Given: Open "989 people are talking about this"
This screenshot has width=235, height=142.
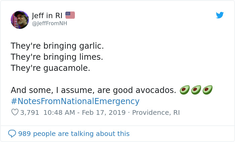Looking at the screenshot, I should tap(74, 134).
